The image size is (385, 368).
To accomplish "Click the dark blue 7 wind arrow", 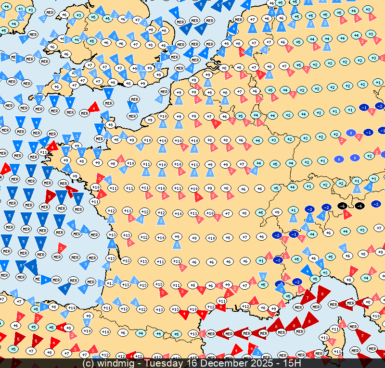I will (32, 266).
